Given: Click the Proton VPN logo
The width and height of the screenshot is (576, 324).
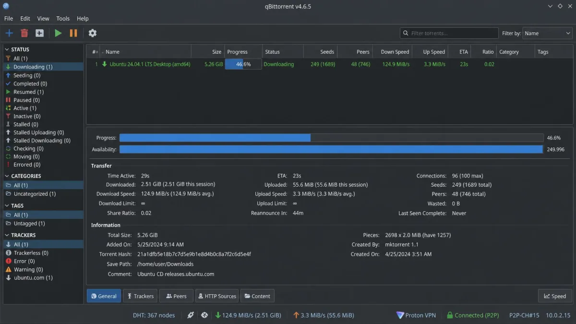Looking at the screenshot, I should click(400, 315).
